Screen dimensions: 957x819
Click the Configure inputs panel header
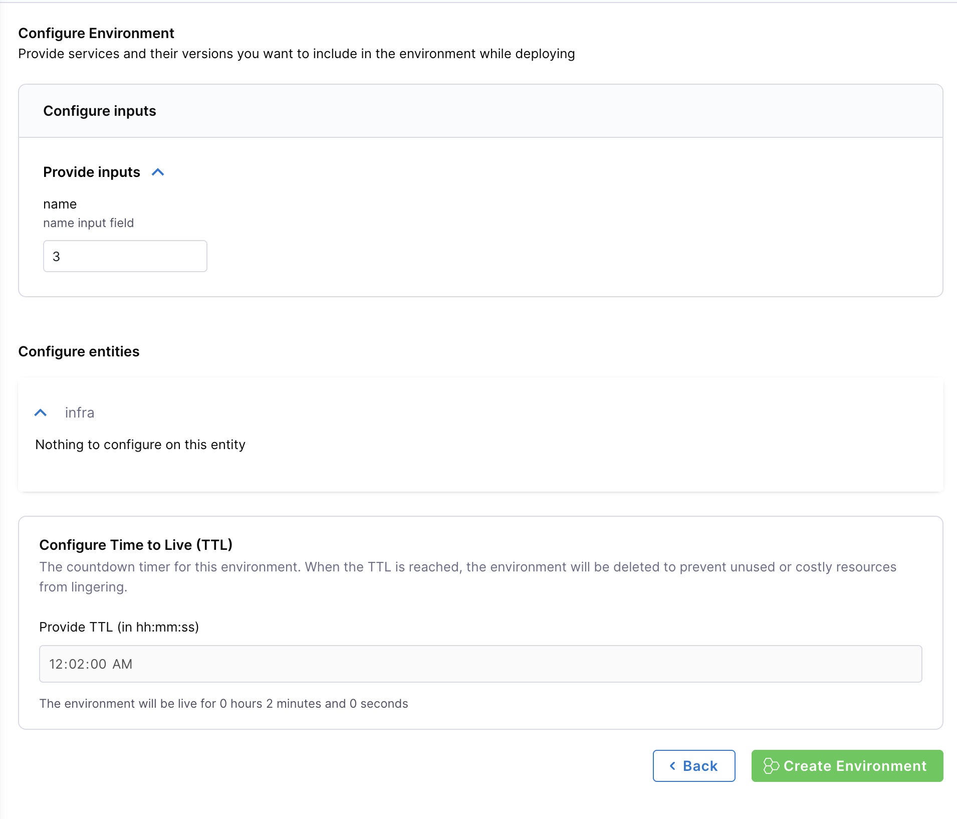[x=100, y=111]
